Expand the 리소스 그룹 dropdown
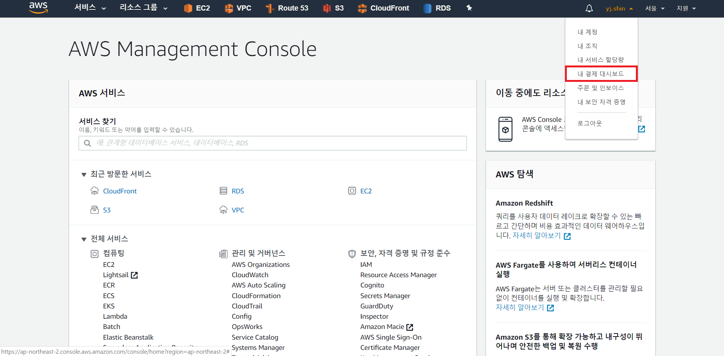The height and width of the screenshot is (356, 724). [143, 8]
